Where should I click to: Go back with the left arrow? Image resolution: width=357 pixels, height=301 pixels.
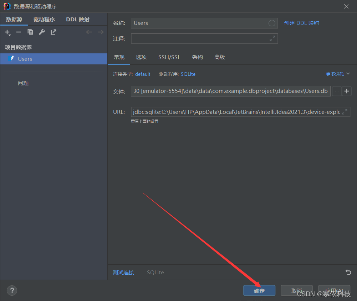pos(89,32)
